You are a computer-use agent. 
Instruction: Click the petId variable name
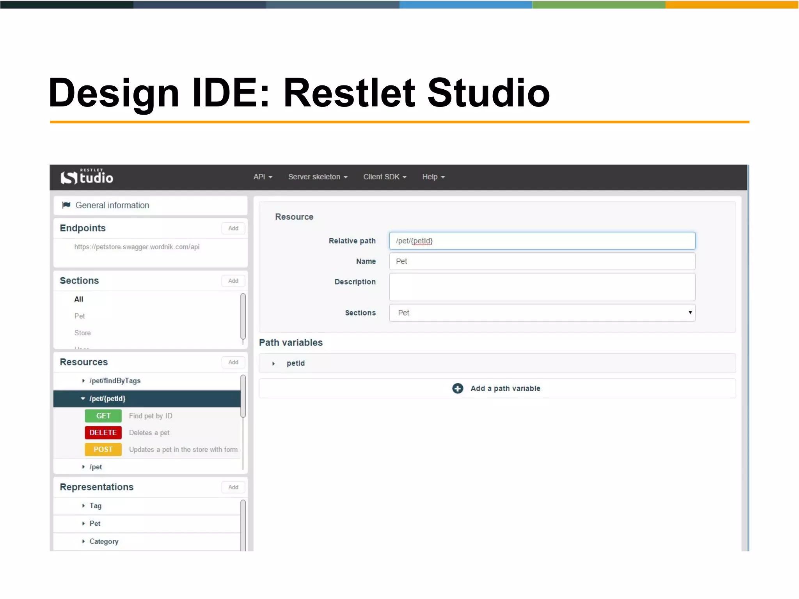(296, 363)
